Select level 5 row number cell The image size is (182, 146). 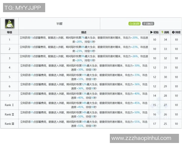pos(9,77)
